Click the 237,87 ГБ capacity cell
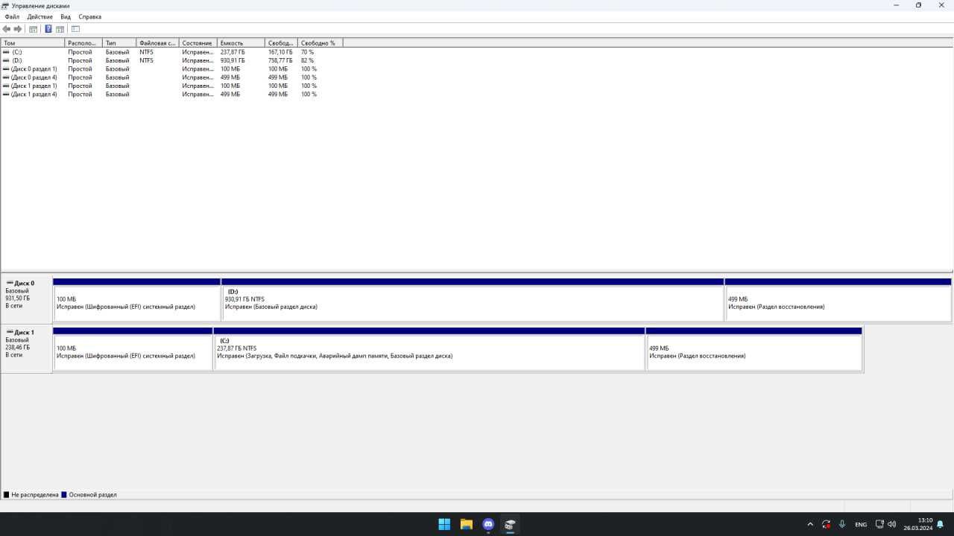This screenshot has height=536, width=954. [233, 52]
